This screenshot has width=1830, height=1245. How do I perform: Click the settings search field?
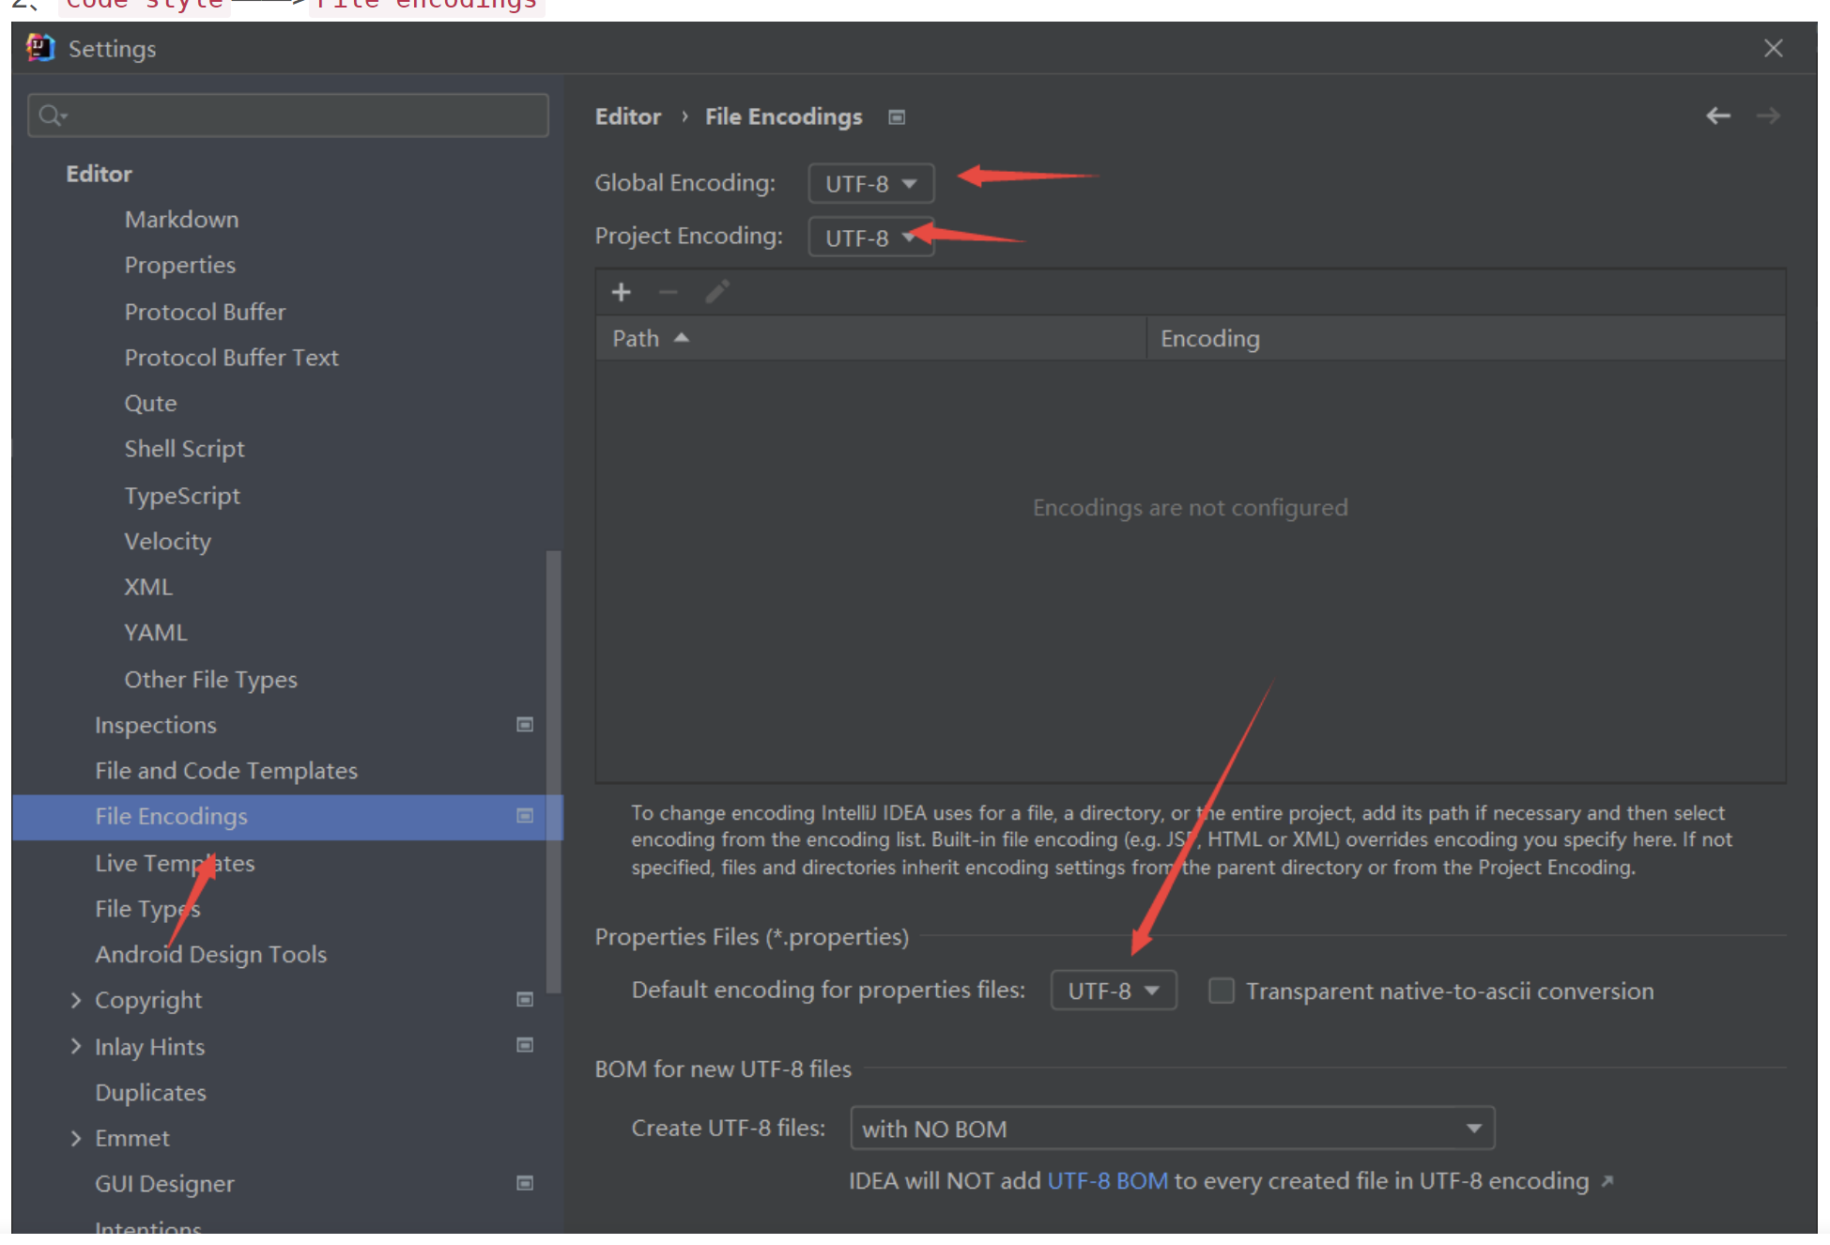pos(288,115)
